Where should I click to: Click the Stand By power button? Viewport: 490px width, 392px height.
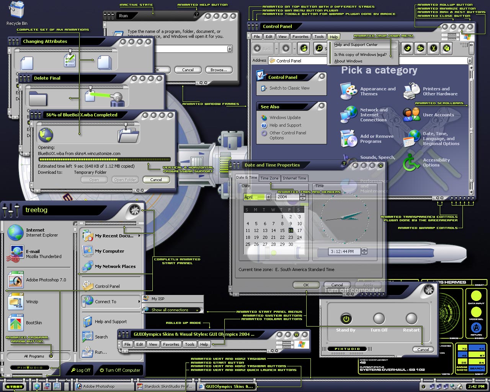346,318
